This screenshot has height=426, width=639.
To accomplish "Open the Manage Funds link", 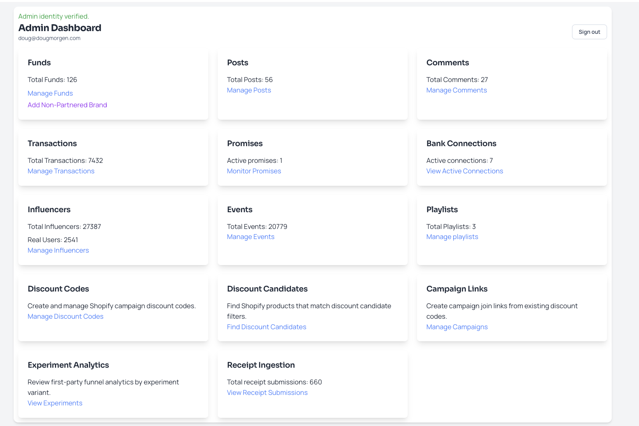I will pos(50,93).
